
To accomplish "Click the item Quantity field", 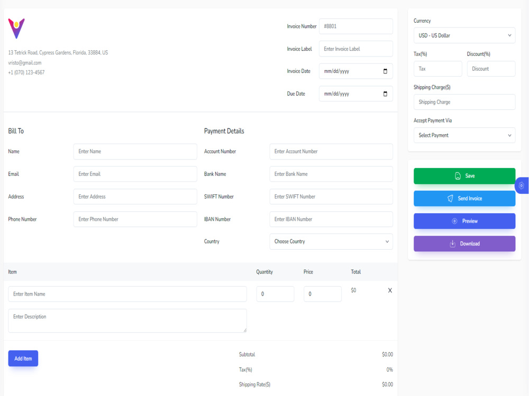I will pyautogui.click(x=275, y=294).
